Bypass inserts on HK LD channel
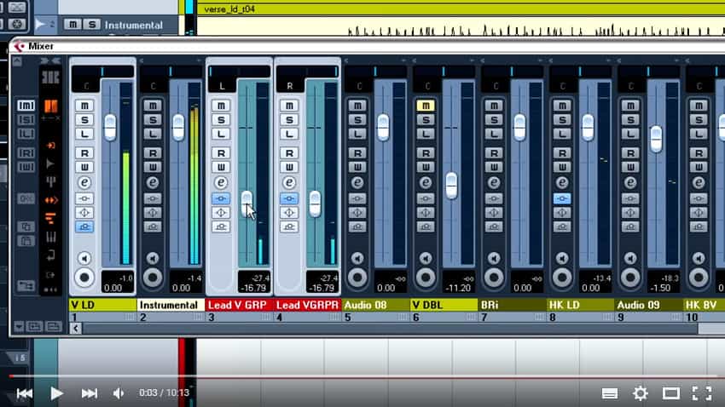The width and height of the screenshot is (725, 407). click(x=562, y=199)
